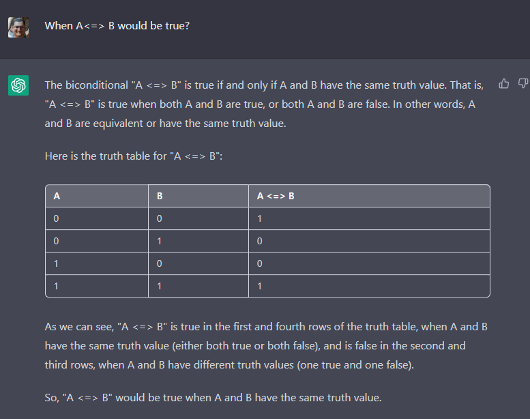This screenshot has height=419, width=530.
Task: Click the A value cell in the third row
Action: pyautogui.click(x=97, y=263)
